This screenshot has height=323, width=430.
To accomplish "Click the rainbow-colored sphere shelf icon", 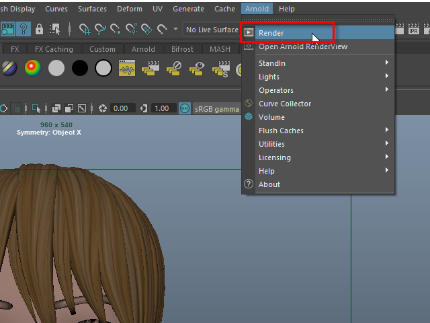I will click(x=32, y=68).
